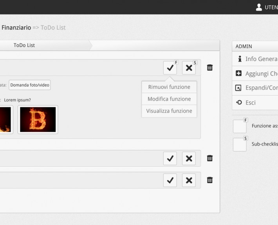Delete the third checklist row via trash icon
The width and height of the screenshot is (278, 225).
tap(210, 180)
